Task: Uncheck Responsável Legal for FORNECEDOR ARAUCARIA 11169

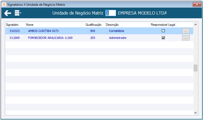Action: coord(163,38)
